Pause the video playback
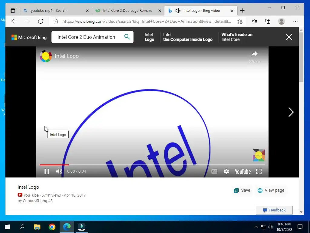This screenshot has height=233, width=310. coord(47,171)
